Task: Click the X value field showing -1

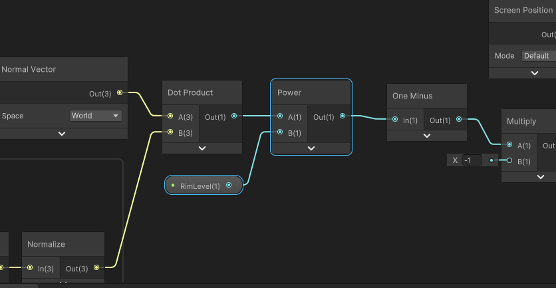Action: 472,160
